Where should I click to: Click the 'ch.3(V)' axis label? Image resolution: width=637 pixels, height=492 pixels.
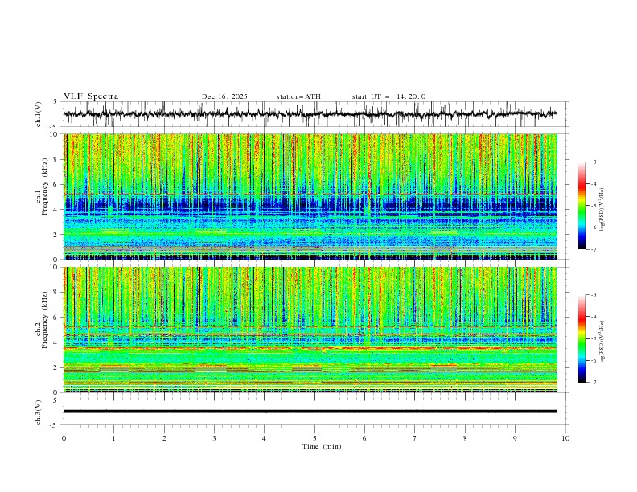[x=39, y=412]
